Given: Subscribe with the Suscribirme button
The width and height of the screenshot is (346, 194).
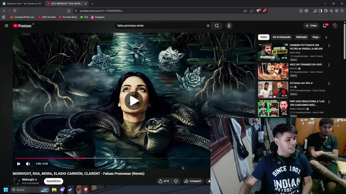Looking at the screenshot, I should tap(54, 181).
